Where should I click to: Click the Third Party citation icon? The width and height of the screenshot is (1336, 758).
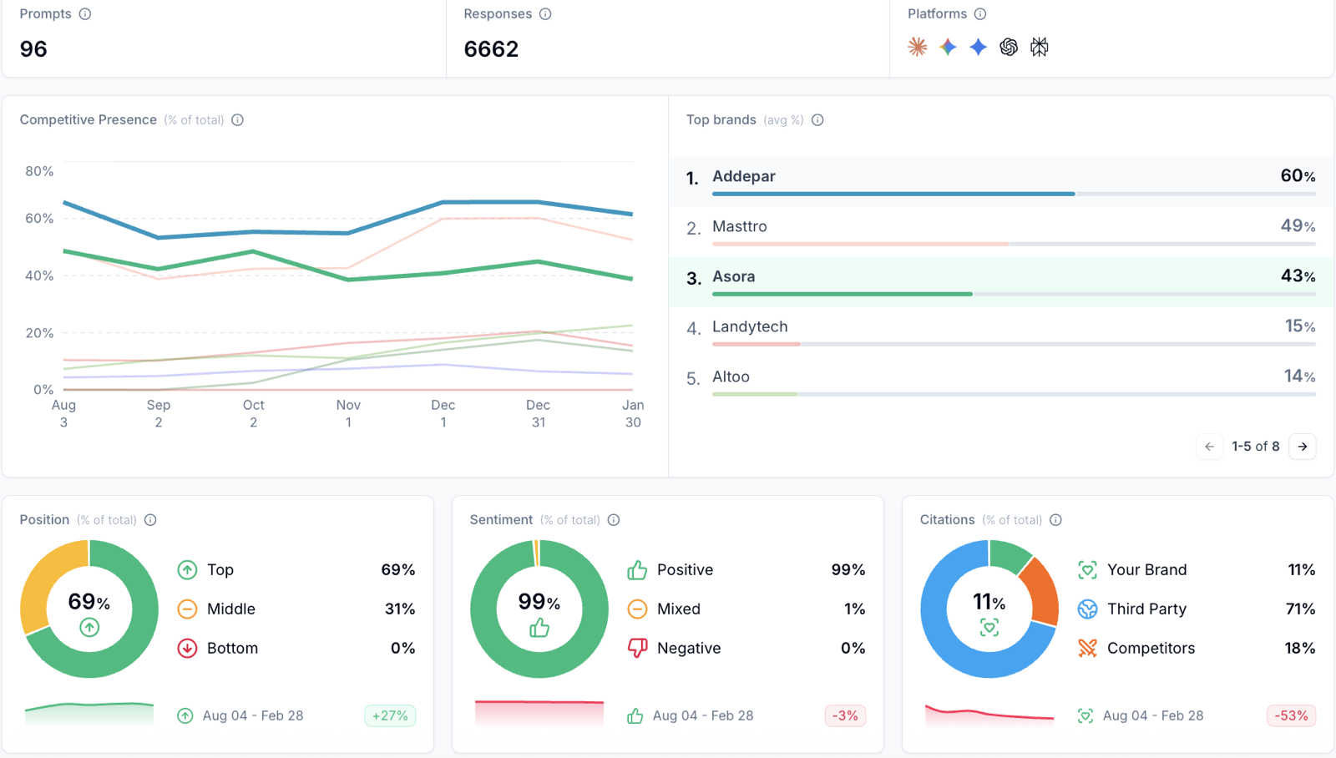pyautogui.click(x=1087, y=609)
